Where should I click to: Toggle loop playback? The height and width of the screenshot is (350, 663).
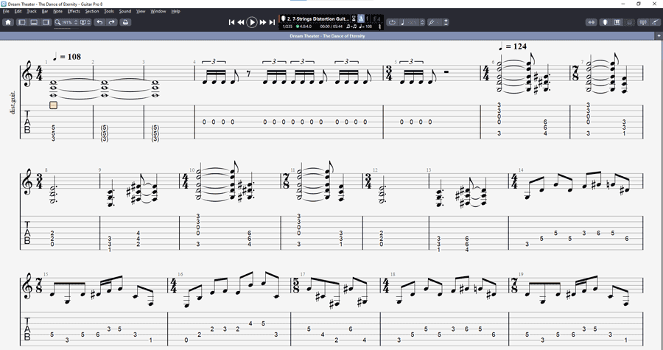(392, 22)
